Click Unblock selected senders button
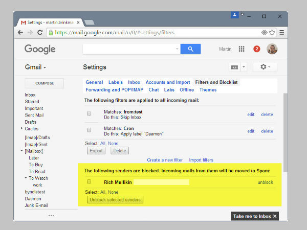This screenshot has width=307, height=230. (115, 200)
